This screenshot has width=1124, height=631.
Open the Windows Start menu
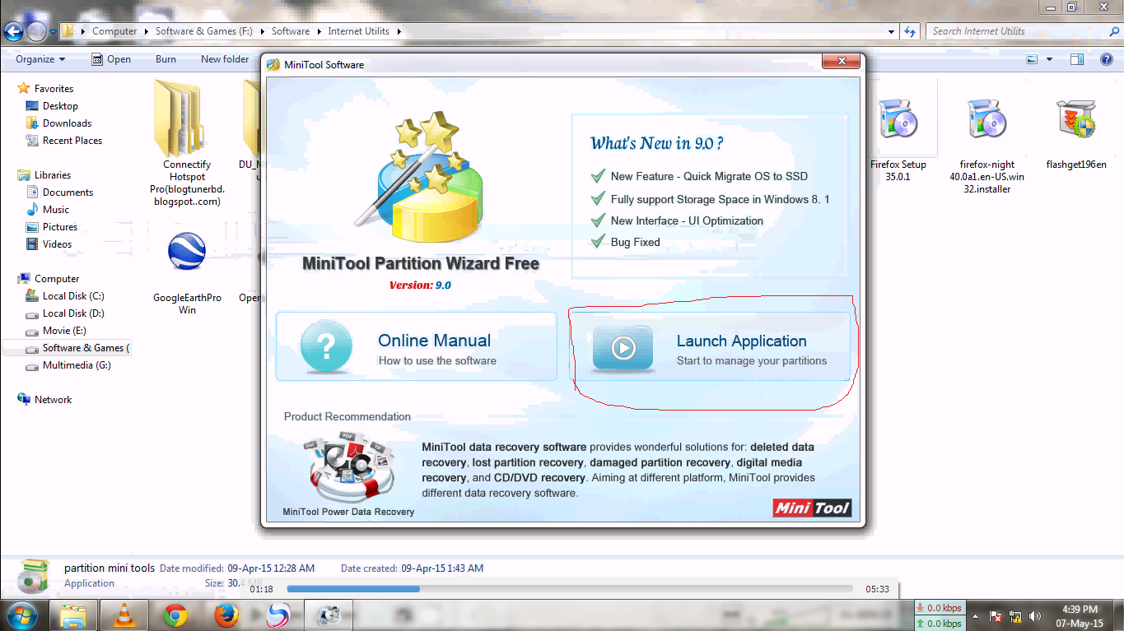pyautogui.click(x=21, y=615)
